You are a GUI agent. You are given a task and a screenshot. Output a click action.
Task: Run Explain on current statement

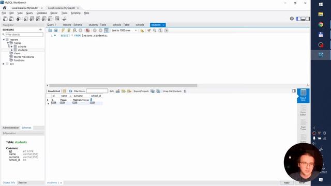(74, 30)
